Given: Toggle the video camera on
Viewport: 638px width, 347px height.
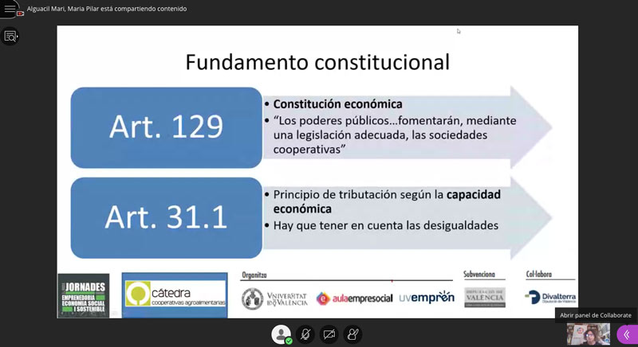Looking at the screenshot, I should (x=329, y=334).
